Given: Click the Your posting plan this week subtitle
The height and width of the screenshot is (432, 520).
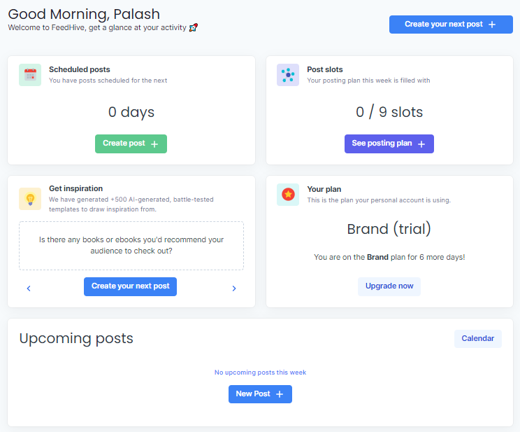Looking at the screenshot, I should [x=368, y=81].
